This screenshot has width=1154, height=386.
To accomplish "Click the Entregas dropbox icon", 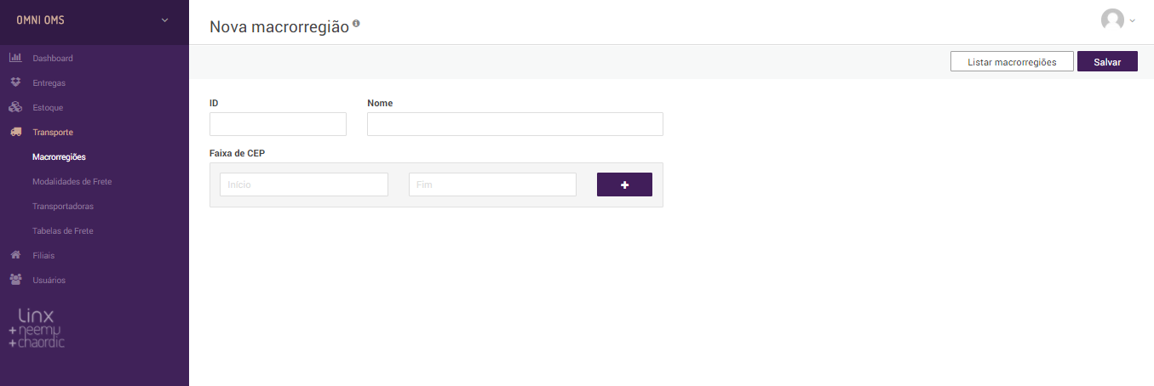I will 14,82.
